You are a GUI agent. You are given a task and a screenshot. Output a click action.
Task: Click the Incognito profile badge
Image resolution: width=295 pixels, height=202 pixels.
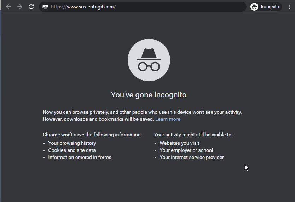pos(266,7)
